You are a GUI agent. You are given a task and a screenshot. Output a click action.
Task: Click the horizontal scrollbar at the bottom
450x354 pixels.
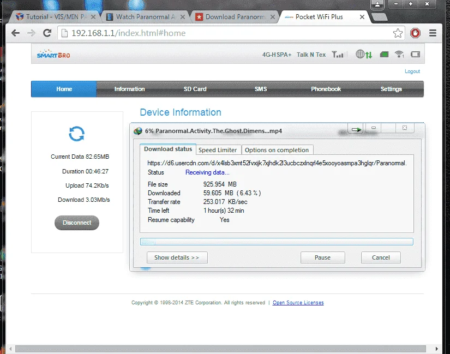click(220, 349)
